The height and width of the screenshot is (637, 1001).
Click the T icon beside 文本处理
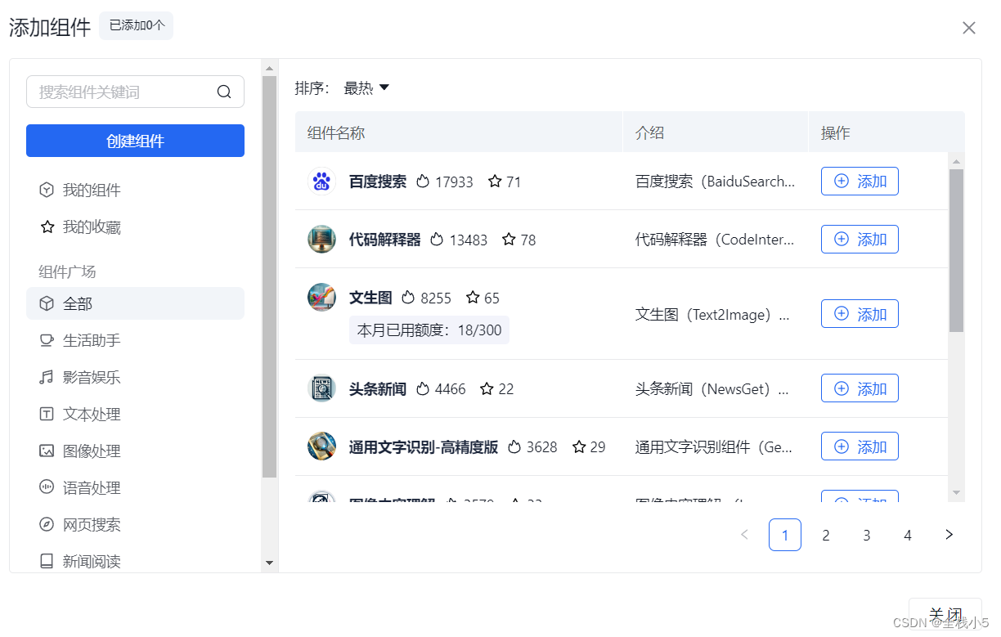47,414
